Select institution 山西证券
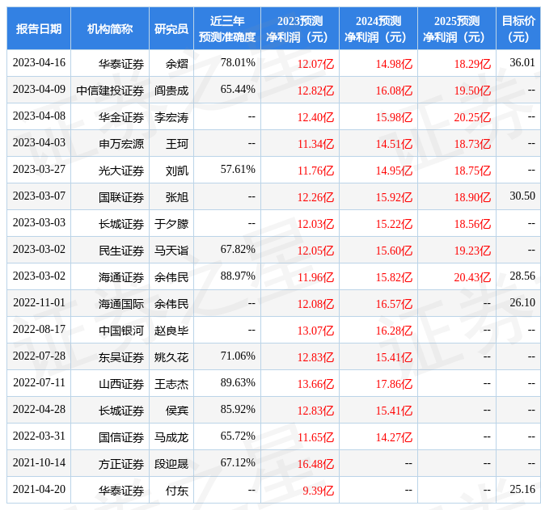 tap(121, 384)
